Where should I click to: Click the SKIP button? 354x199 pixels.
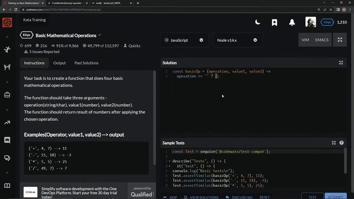point(170,197)
